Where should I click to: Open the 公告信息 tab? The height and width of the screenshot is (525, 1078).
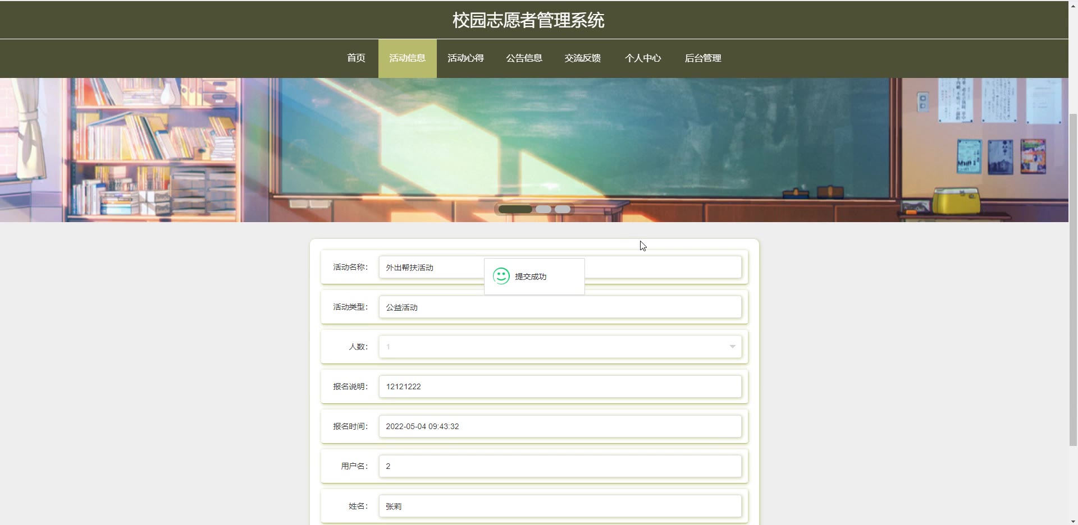pos(524,58)
